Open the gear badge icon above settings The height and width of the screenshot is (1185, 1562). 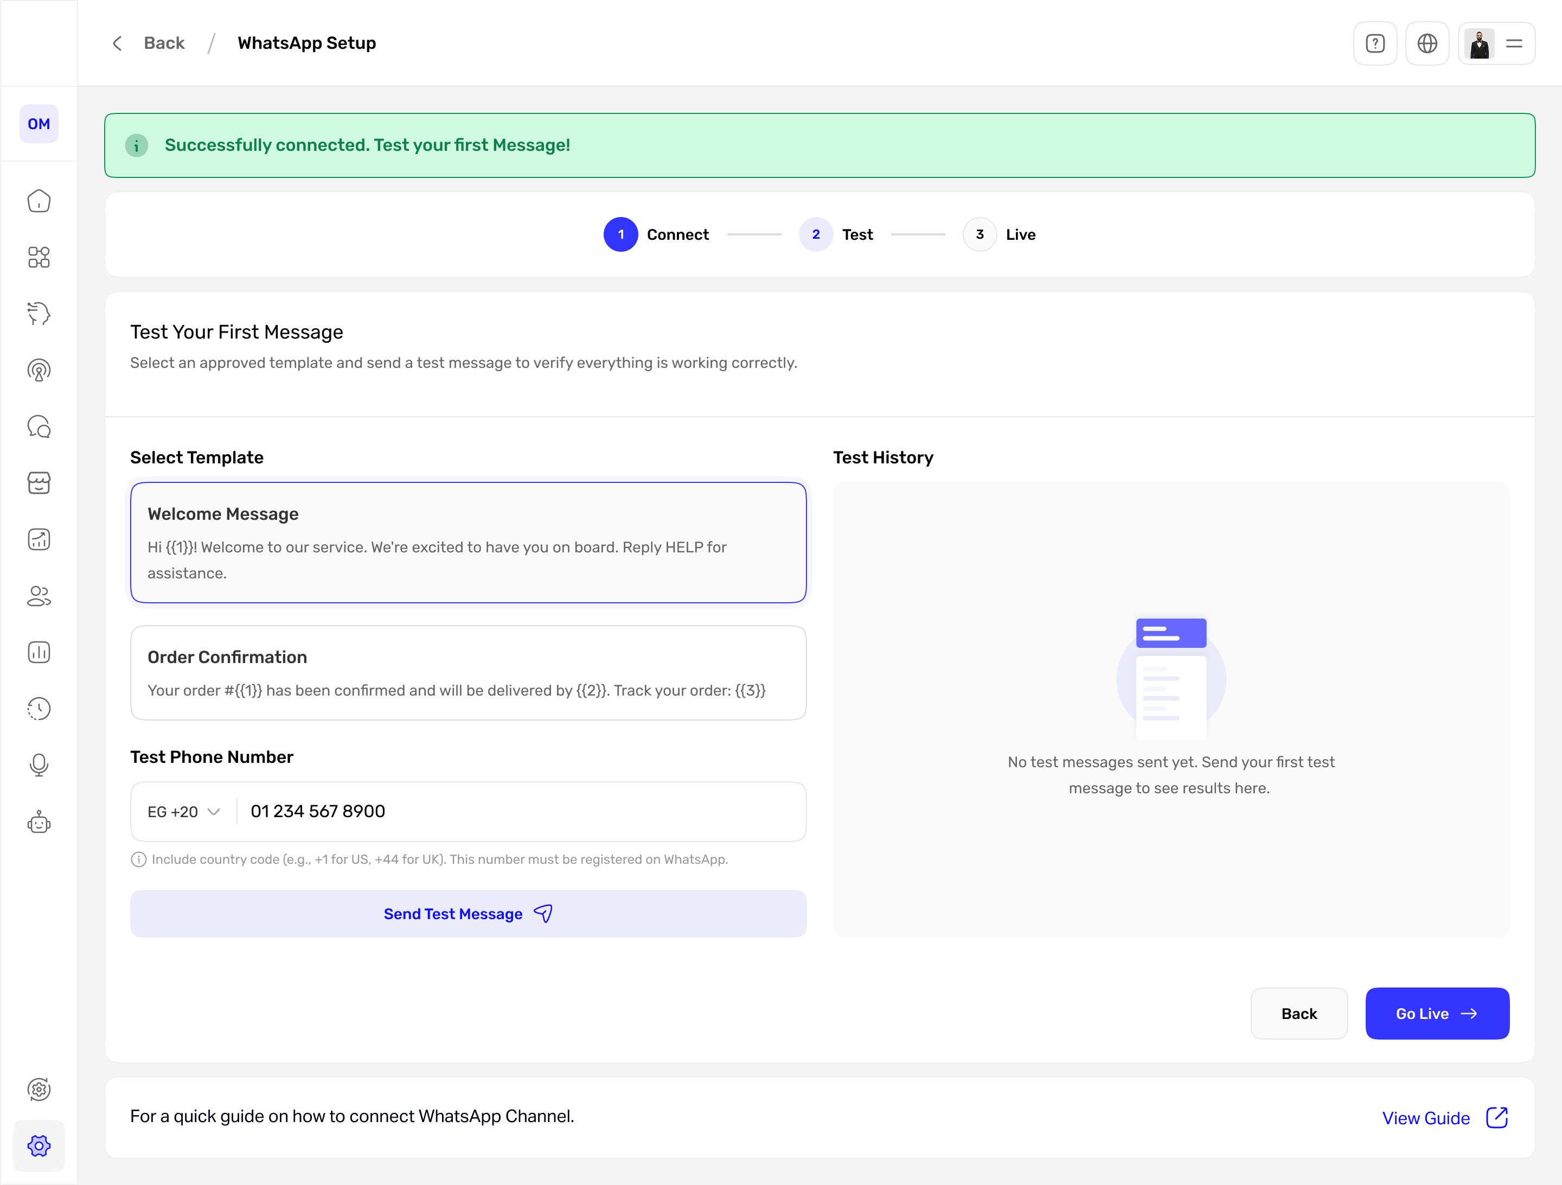39,1090
